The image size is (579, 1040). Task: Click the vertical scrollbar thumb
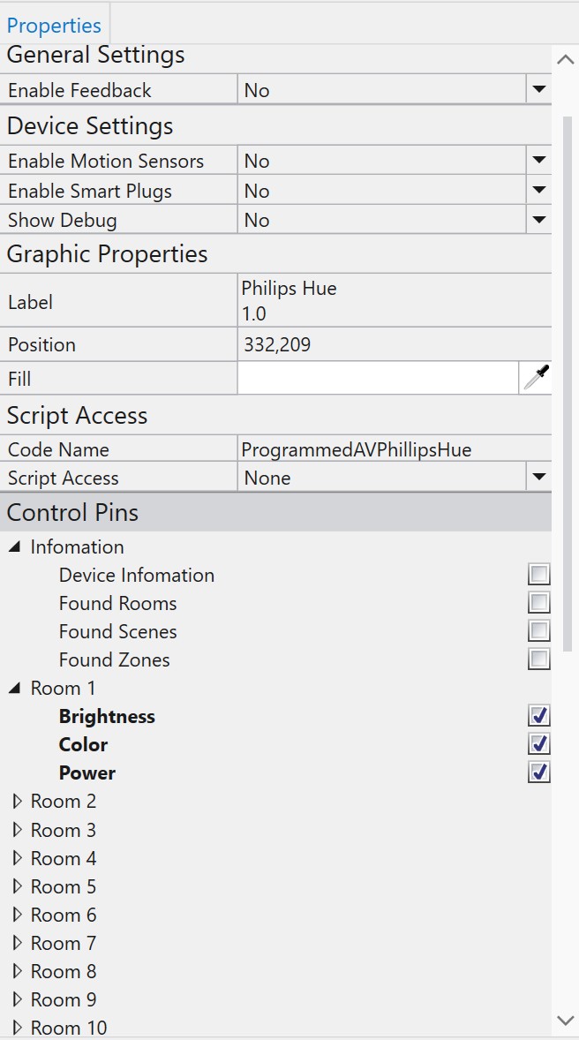pyautogui.click(x=567, y=383)
